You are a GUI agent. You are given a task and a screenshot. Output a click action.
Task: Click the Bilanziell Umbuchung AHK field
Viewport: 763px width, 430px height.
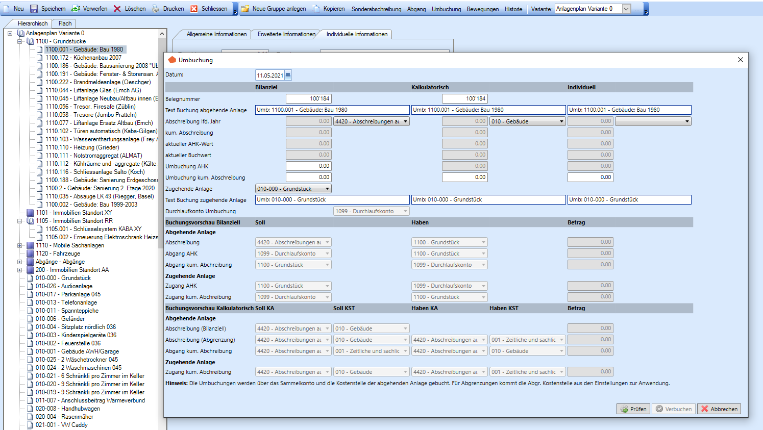(x=309, y=166)
